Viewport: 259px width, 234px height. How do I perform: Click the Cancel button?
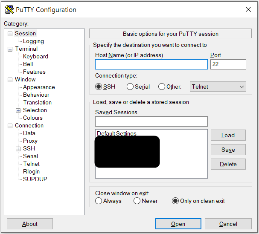[228, 224]
